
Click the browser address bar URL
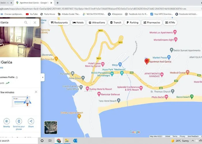click(93, 9)
